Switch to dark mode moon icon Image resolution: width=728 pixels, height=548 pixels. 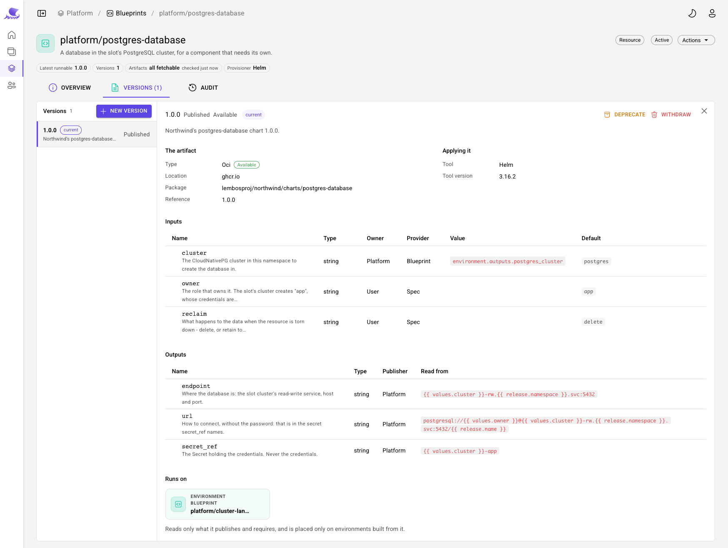692,13
